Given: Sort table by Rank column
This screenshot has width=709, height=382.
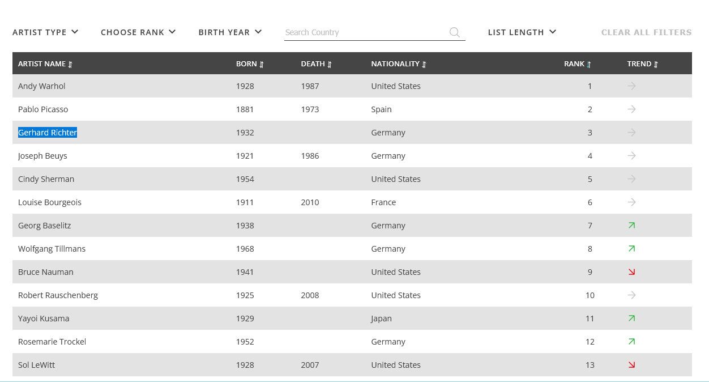Looking at the screenshot, I should (578, 64).
